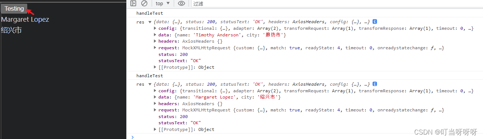
Task: Expand first headers AxiosHeaders entry
Action: click(155, 42)
